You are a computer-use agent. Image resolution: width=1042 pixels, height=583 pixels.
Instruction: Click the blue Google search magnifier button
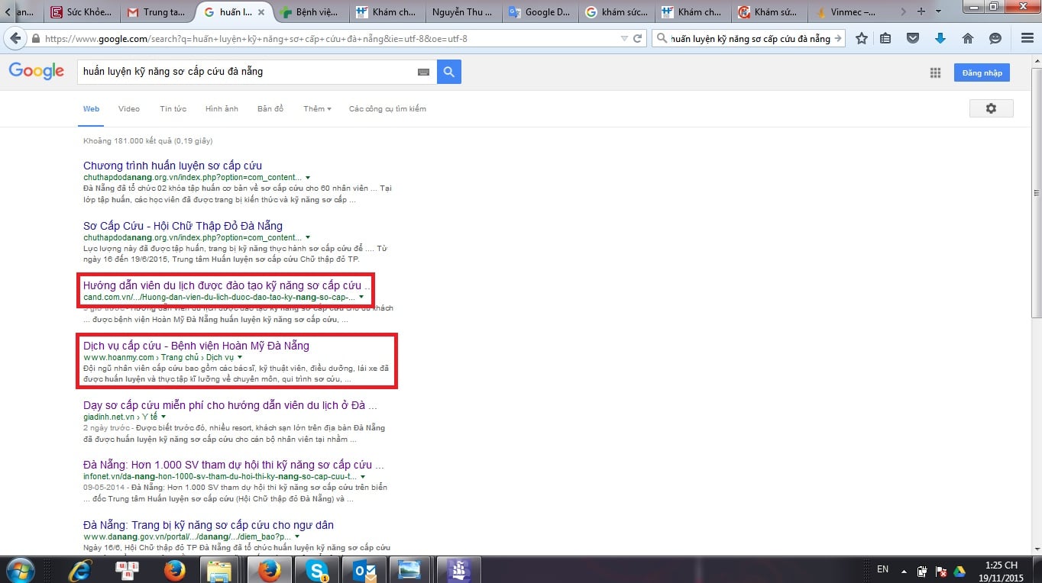449,72
